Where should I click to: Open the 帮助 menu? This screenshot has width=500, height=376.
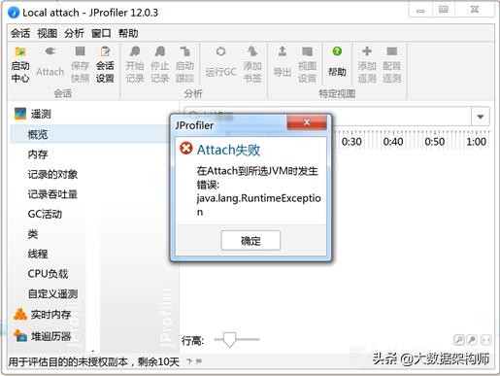[128, 33]
